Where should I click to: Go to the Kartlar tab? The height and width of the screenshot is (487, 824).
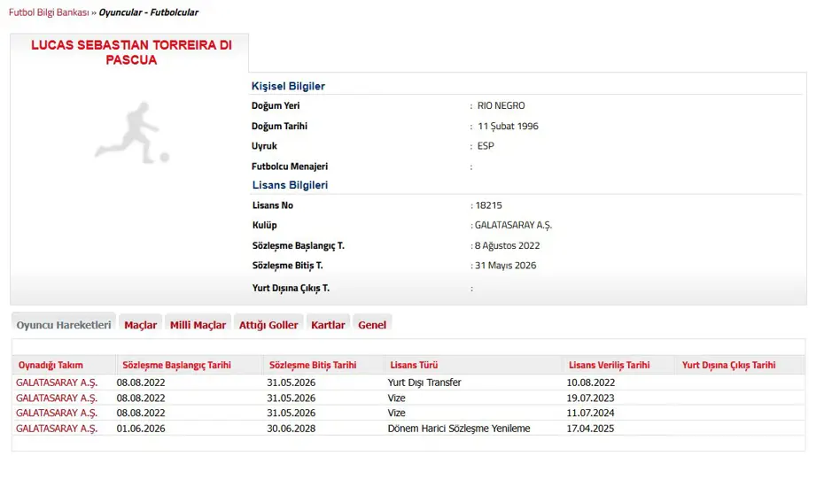[x=328, y=325]
